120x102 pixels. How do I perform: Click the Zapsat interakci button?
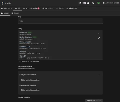(x=94, y=100)
